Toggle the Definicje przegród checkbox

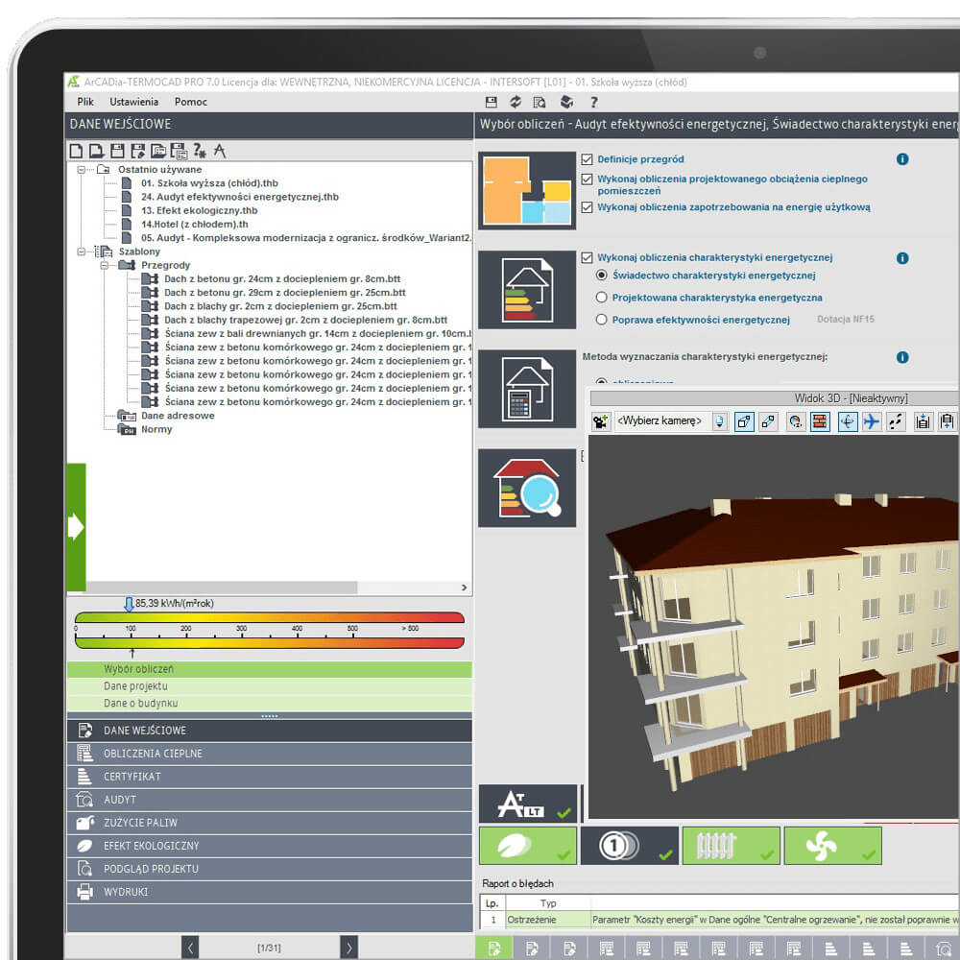pos(588,159)
